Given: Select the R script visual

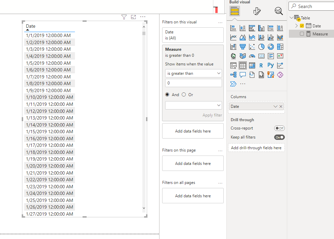Looking at the screenshot, I should pos(261,65).
